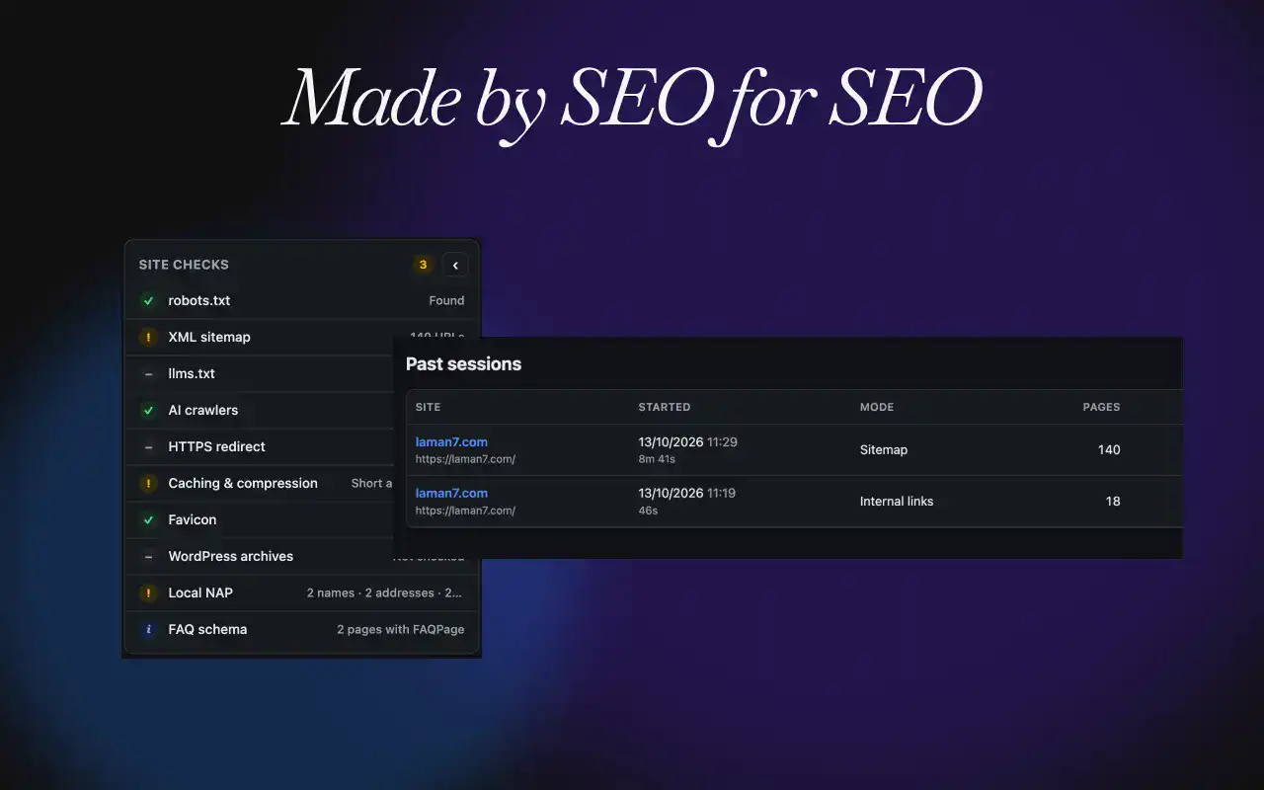Click the green check icon beside AI crawlers

pyautogui.click(x=149, y=410)
